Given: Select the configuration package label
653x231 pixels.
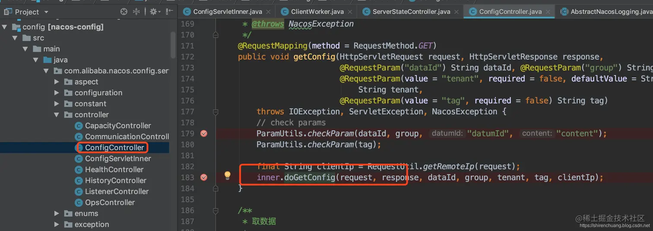Looking at the screenshot, I should 98,93.
